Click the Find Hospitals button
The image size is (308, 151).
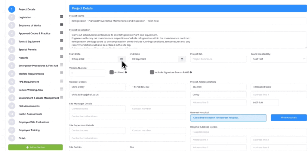[289, 118]
